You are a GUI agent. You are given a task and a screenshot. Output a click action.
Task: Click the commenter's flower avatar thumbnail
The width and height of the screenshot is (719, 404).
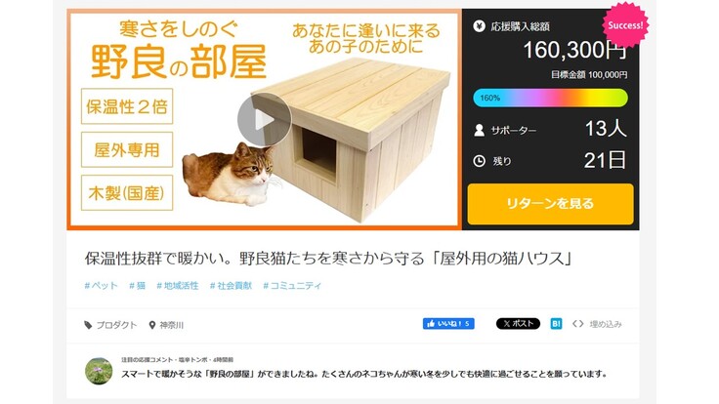[99, 371]
